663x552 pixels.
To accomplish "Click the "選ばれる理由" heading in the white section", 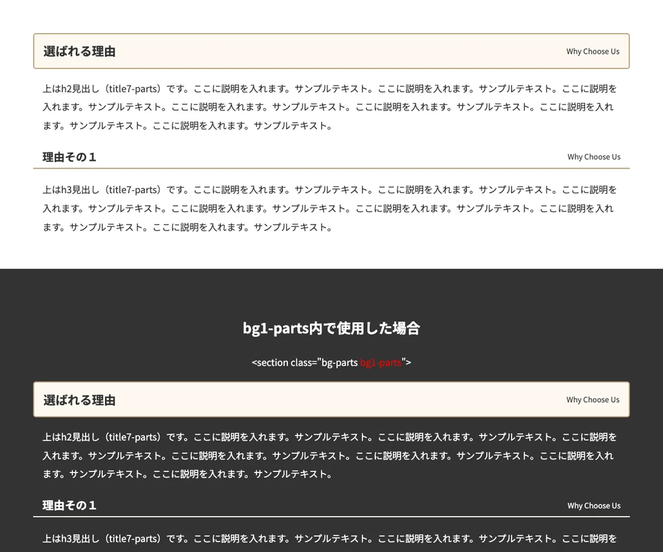I will (79, 51).
